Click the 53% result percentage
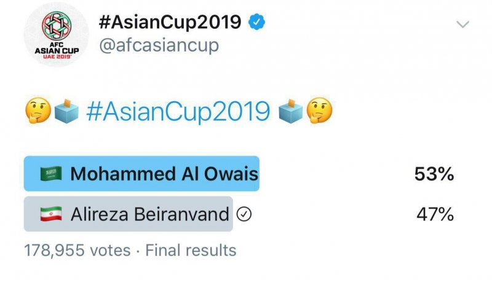Screen dimensions: 492x285 coord(434,174)
